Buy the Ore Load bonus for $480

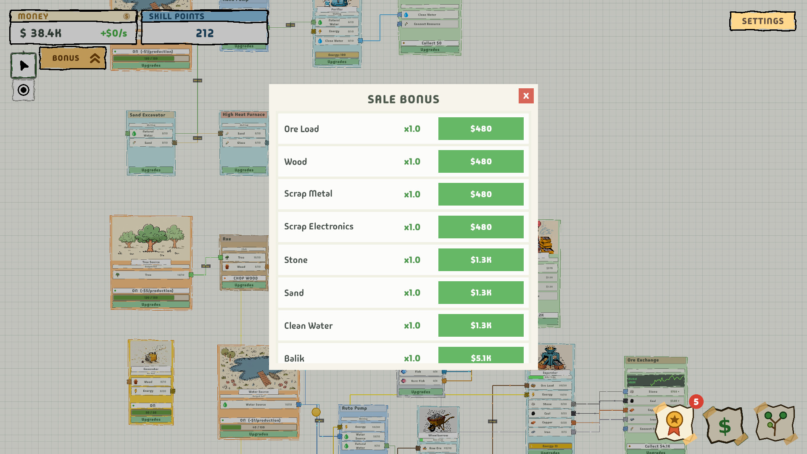click(481, 129)
